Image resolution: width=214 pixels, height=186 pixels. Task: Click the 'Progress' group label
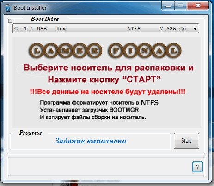(31, 133)
